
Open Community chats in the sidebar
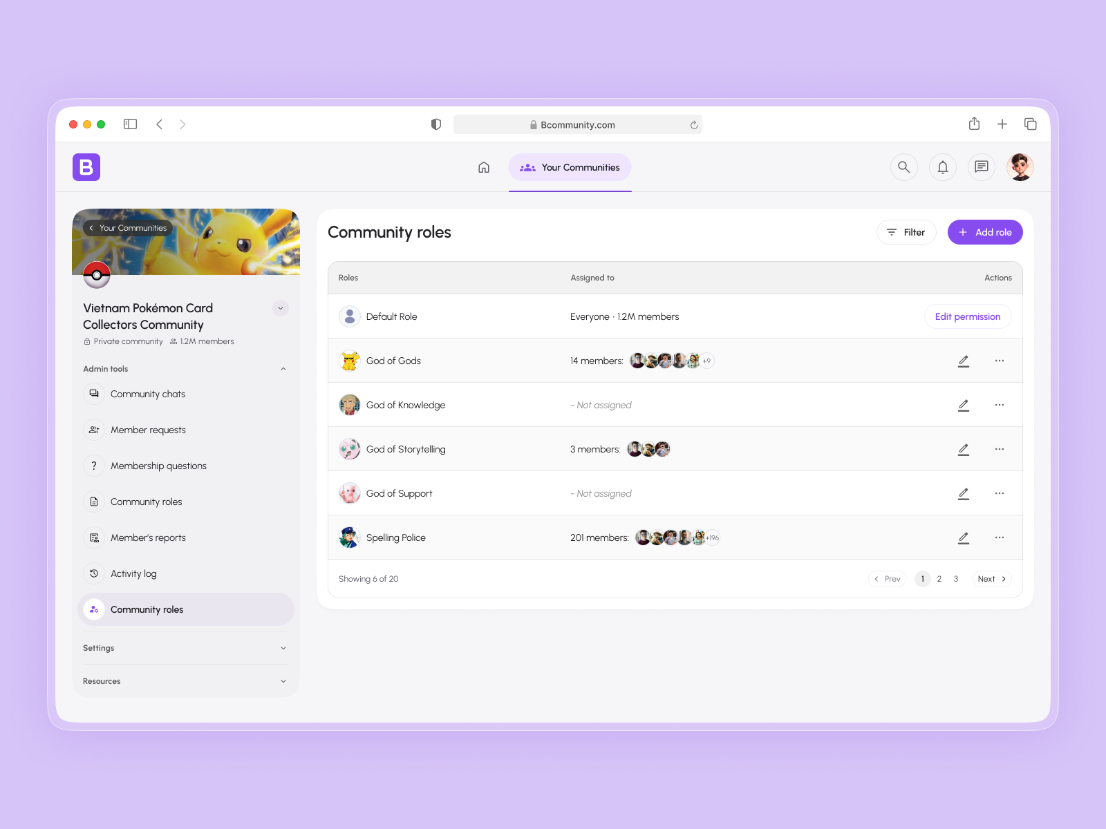(185, 394)
